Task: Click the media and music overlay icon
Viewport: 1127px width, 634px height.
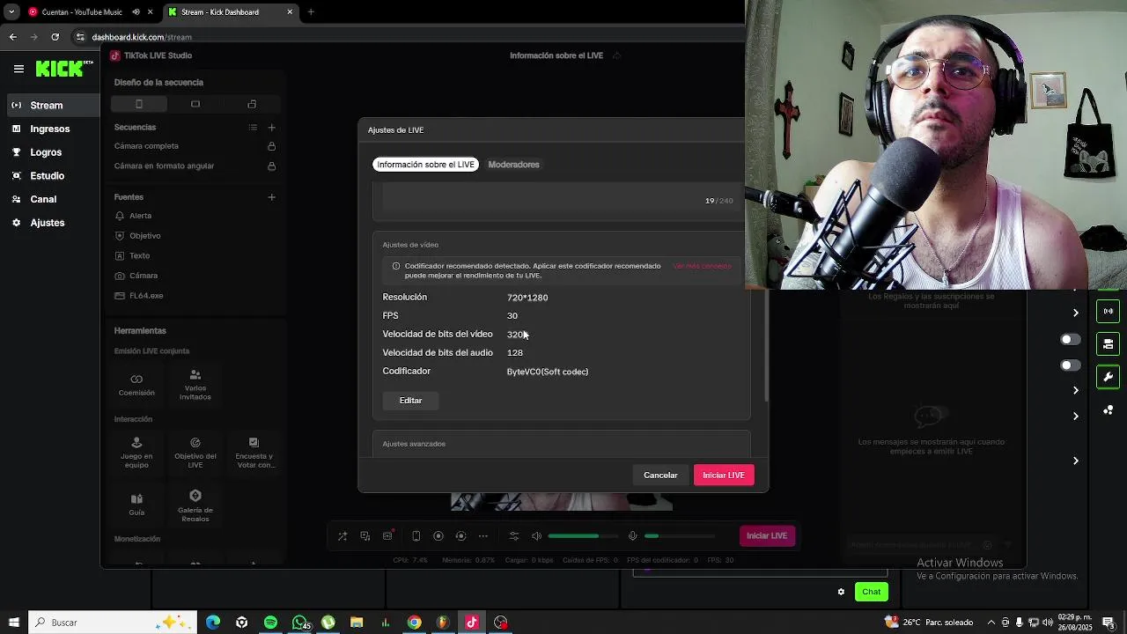Action: coord(365,536)
